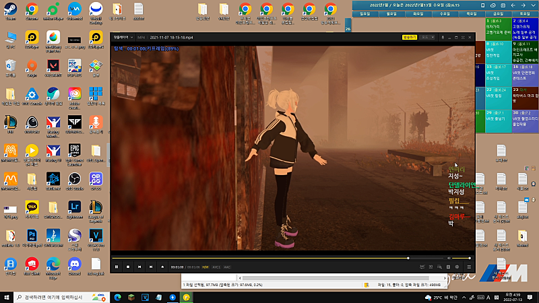The height and width of the screenshot is (303, 539).
Task: Open Adobe Creative Cloud shortcut
Action: (x=74, y=98)
